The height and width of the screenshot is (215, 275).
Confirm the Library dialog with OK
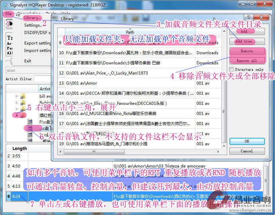(247, 141)
